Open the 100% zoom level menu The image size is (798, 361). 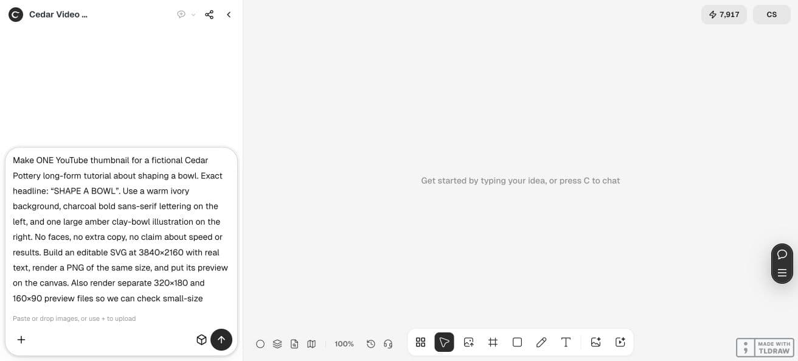coord(344,344)
